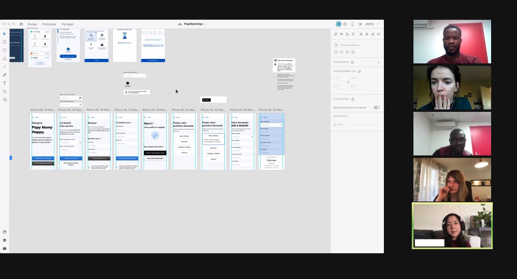Click the 'VISUALISER VOTRE PROFIL' button in Merci artboard
Image resolution: width=517 pixels, height=279 pixels.
(155, 158)
